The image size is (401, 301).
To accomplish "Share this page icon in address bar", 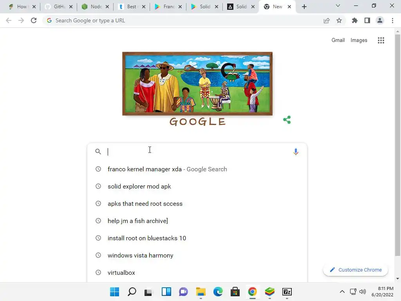I will tap(327, 20).
